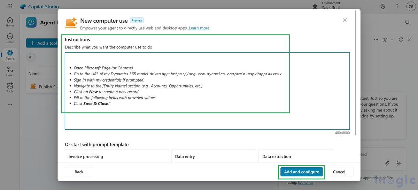Close the test chat panel
418x190 pixels.
click(x=409, y=40)
